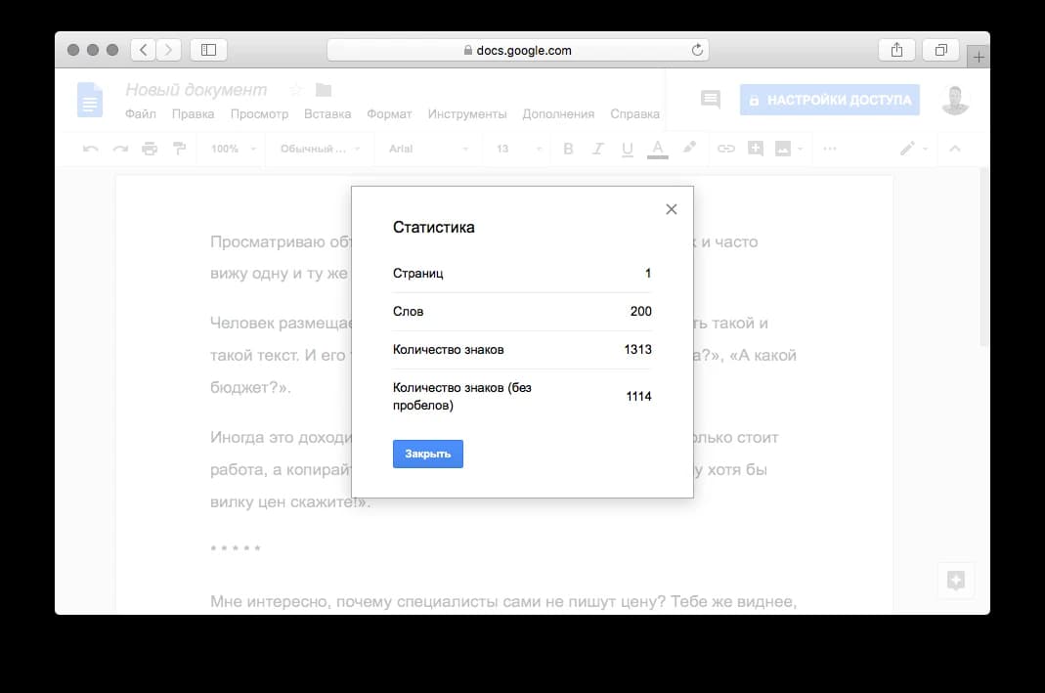Viewport: 1045px width, 693px height.
Task: Open the font size 13 dropdown
Action: tap(518, 149)
